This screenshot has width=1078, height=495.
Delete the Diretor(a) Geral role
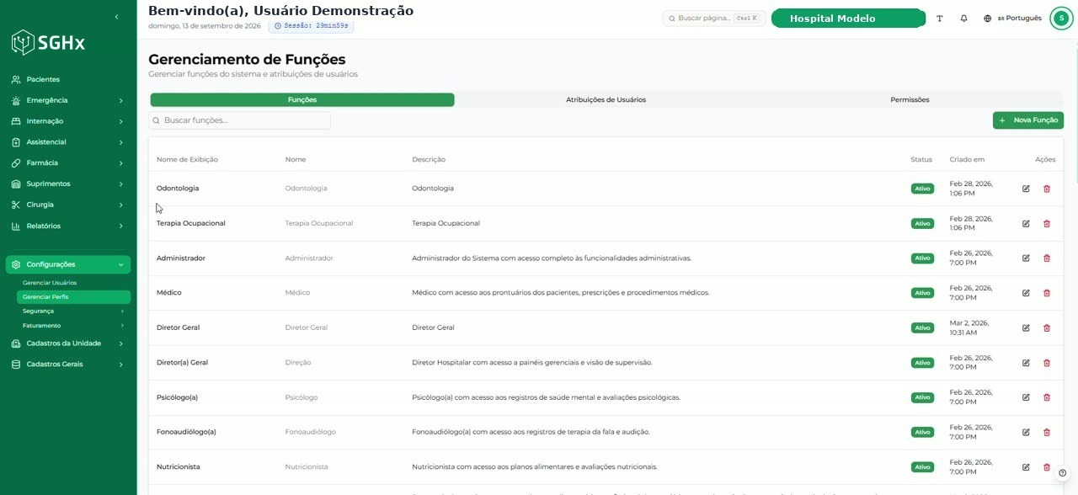click(1047, 363)
